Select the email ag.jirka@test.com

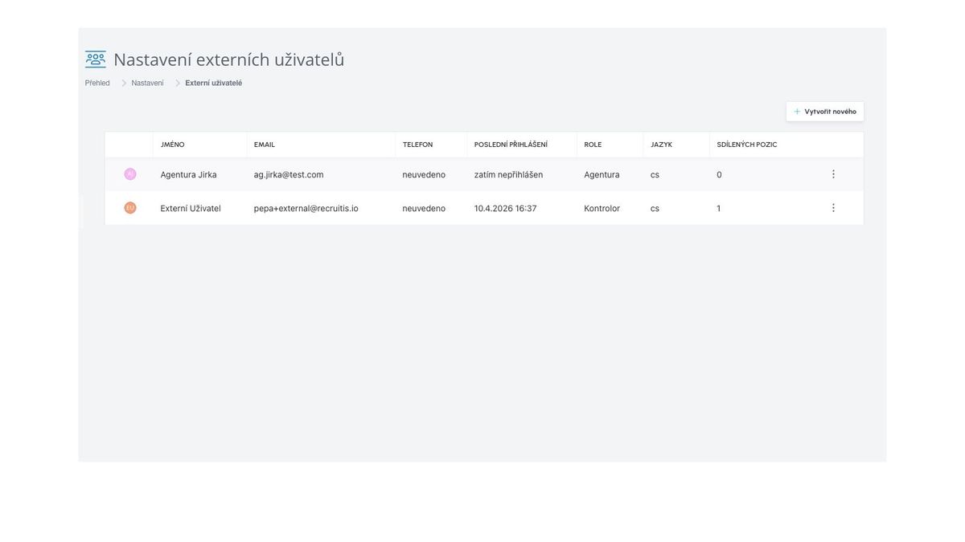[289, 174]
